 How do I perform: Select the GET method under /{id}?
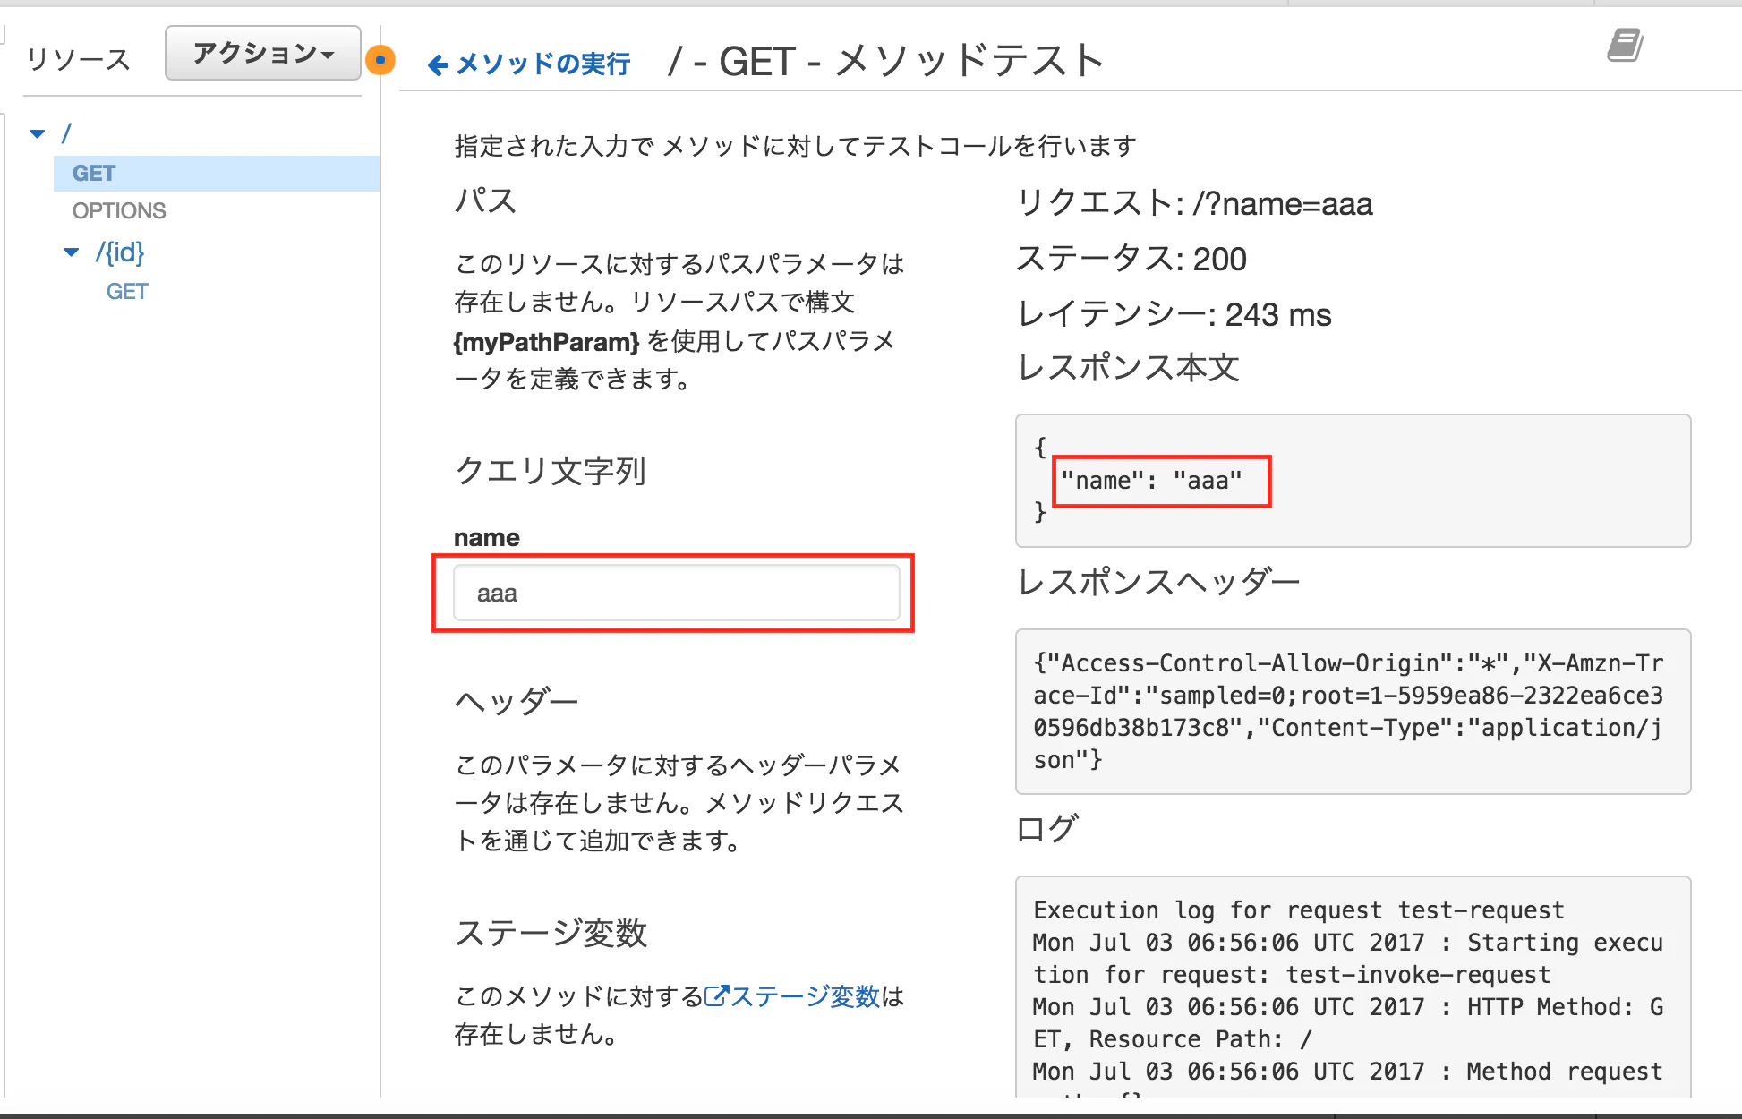(x=127, y=291)
